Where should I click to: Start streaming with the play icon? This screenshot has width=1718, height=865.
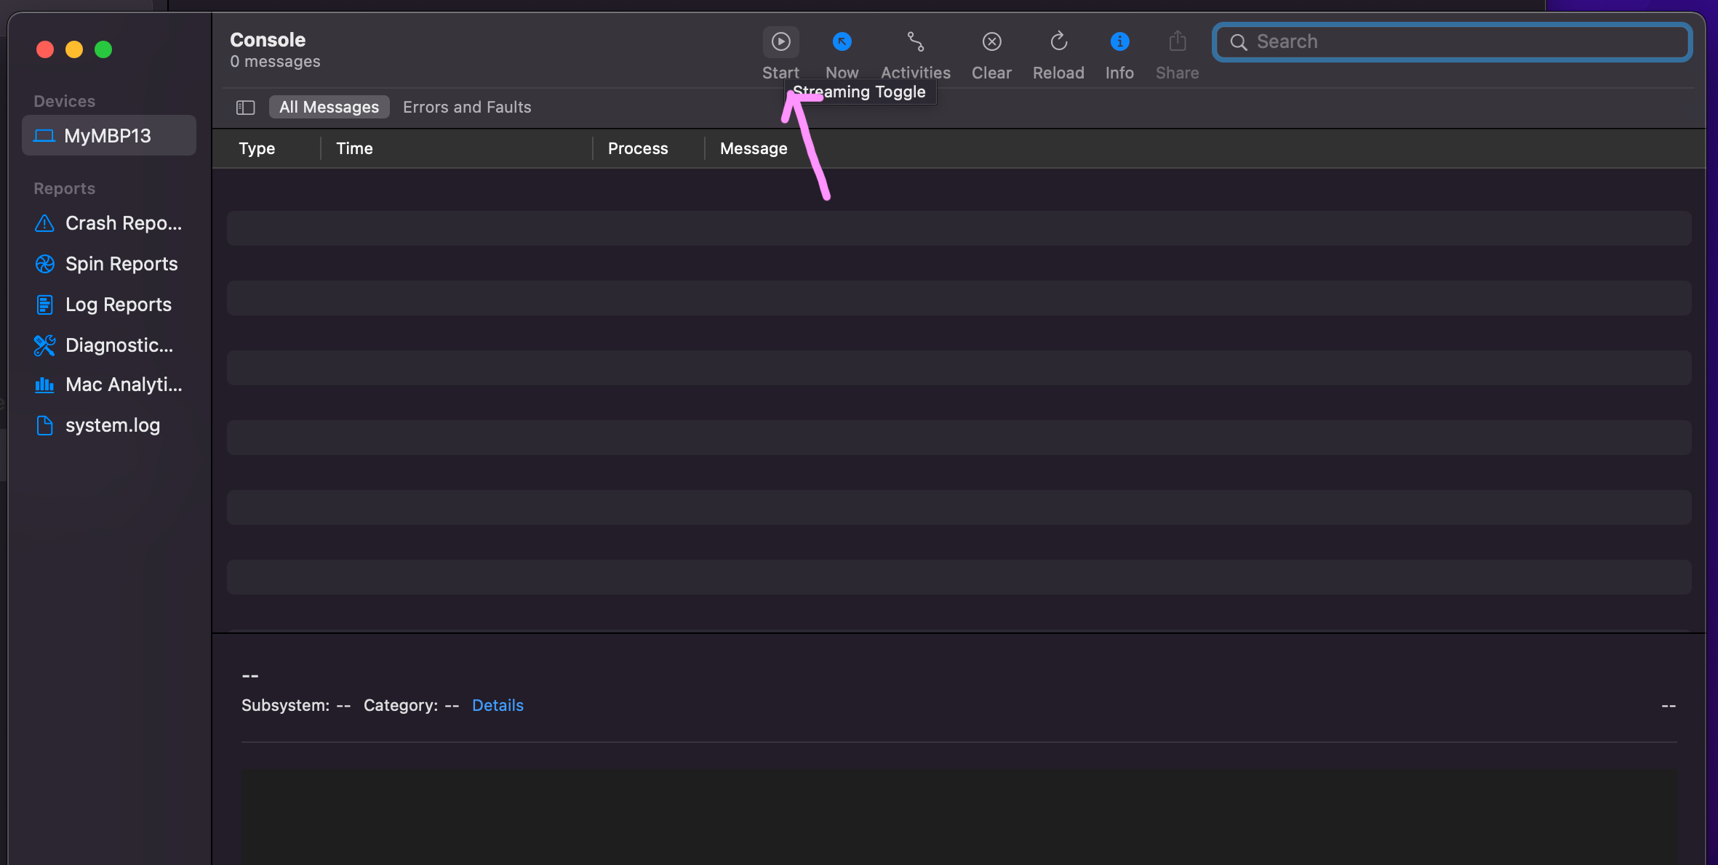tap(780, 42)
